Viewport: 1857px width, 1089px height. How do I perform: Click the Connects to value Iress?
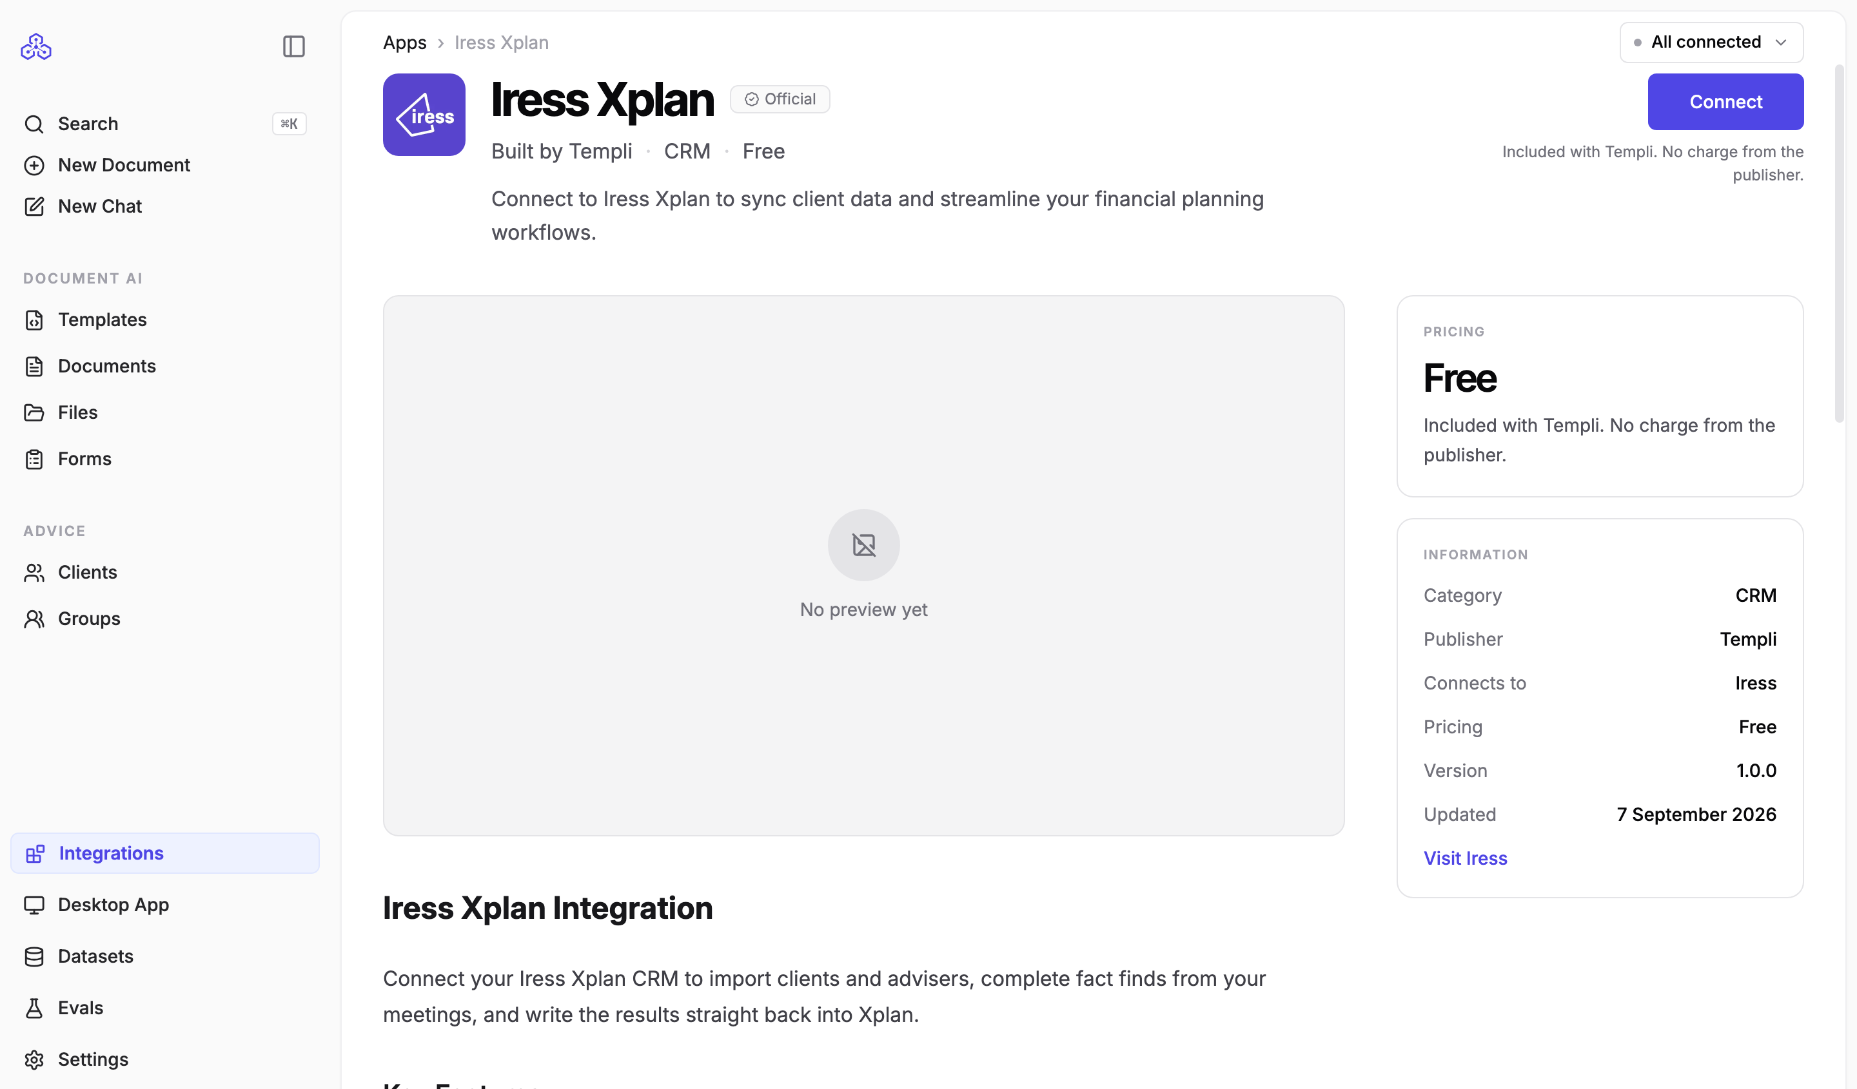1755,682
